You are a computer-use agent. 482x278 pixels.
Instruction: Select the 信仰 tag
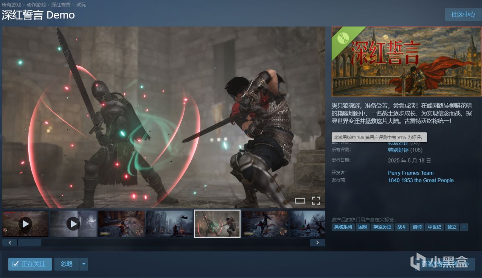click(x=417, y=227)
